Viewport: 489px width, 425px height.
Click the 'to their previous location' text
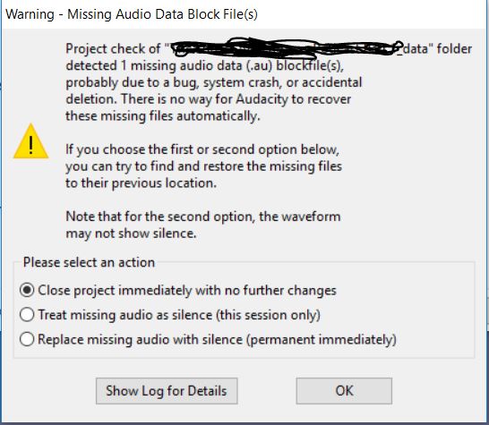pyautogui.click(x=141, y=183)
